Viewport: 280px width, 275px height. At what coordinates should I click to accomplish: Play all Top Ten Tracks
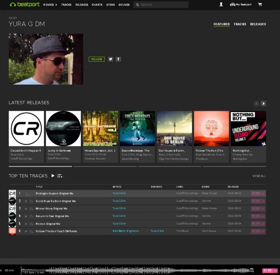click(x=53, y=176)
